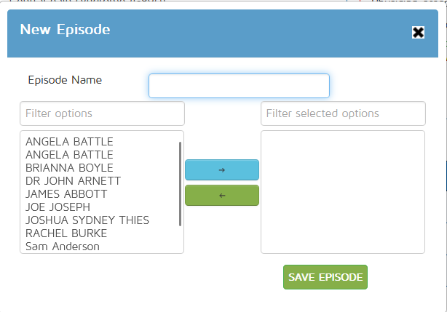Select the first ANGELA BATTLE entry
447x312 pixels.
(69, 142)
